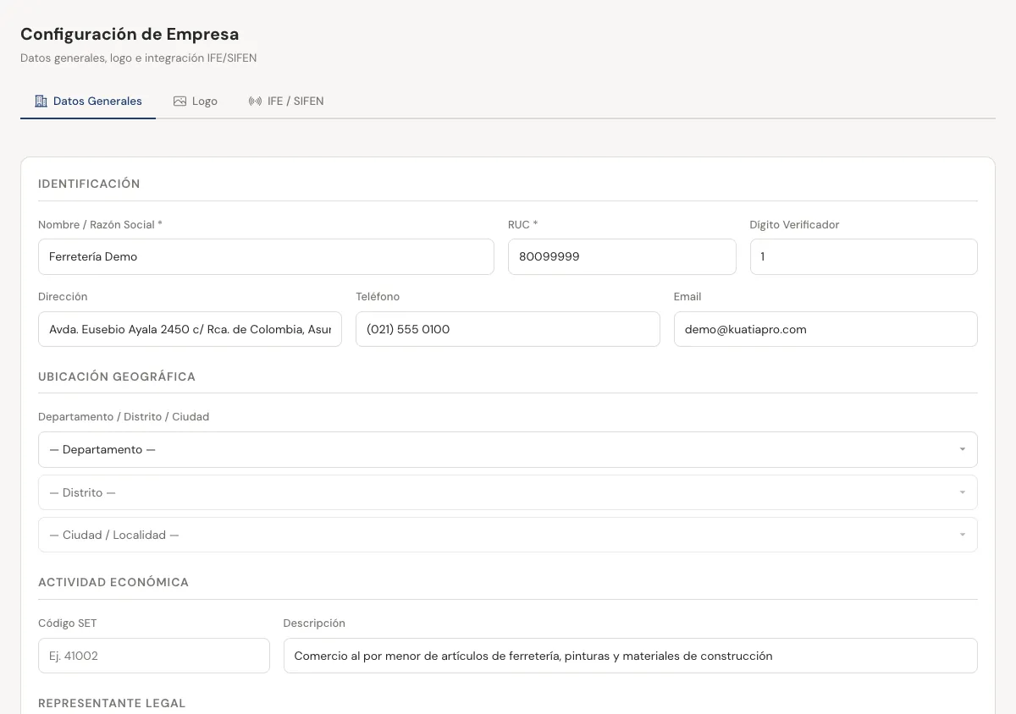
Task: Focus the Email input field
Action: tap(825, 329)
